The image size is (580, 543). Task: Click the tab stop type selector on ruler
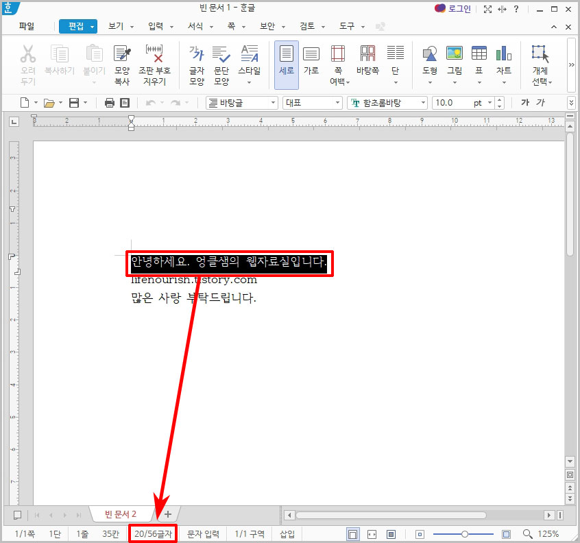14,121
